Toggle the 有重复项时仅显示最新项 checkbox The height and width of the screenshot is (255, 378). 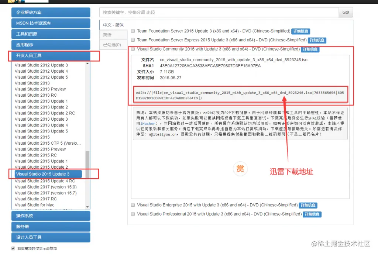tap(13, 248)
